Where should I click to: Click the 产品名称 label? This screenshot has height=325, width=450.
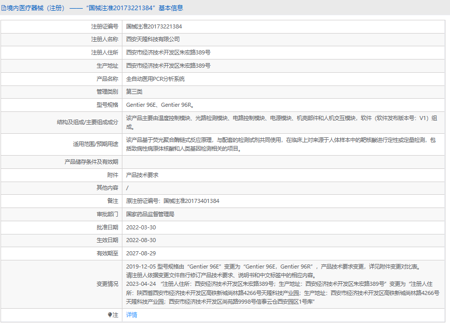107,79
